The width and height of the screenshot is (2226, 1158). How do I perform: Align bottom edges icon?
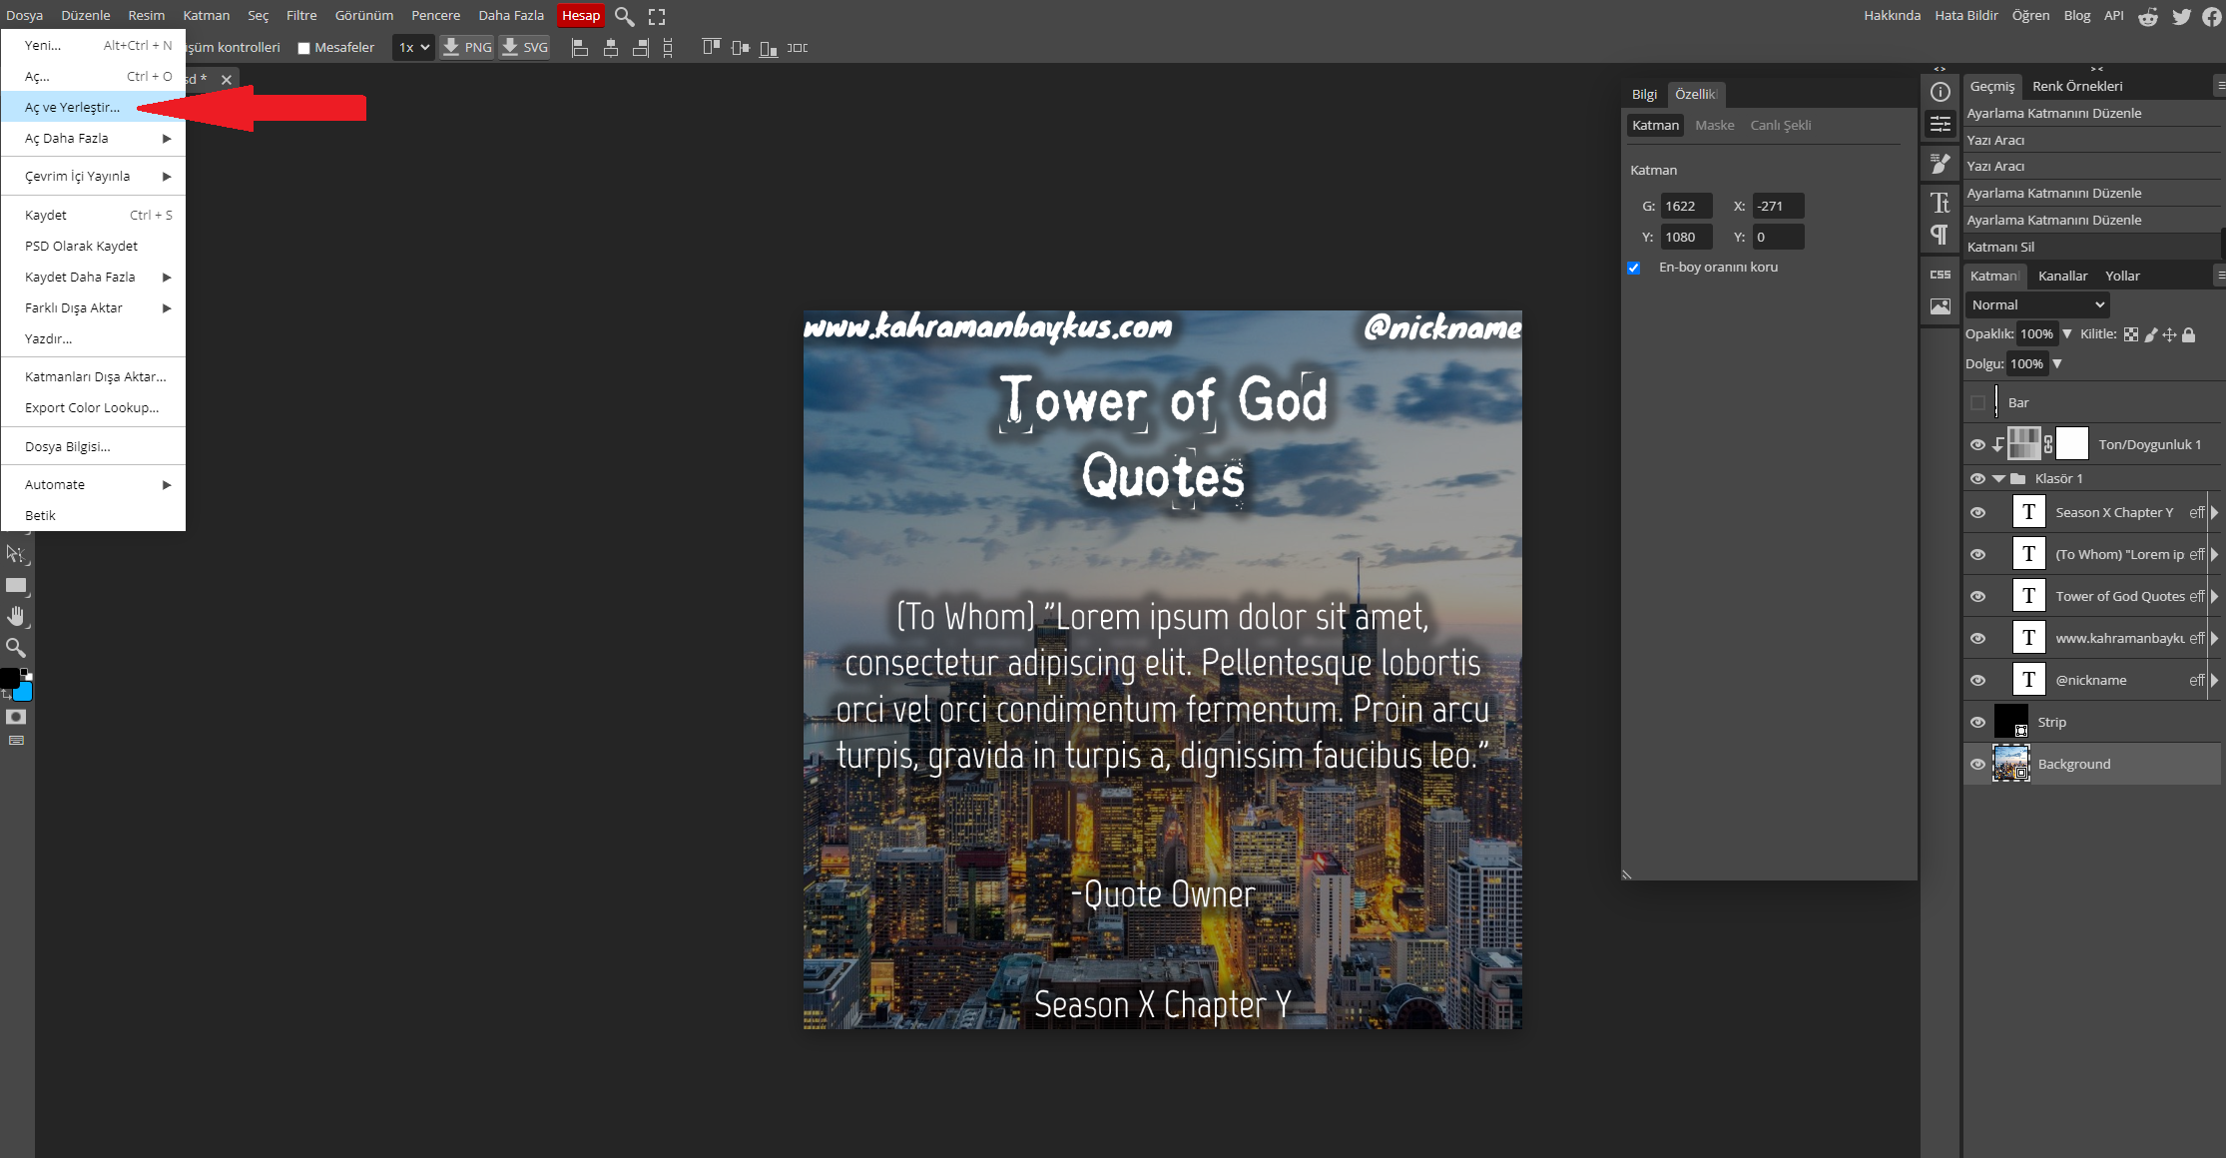pos(769,48)
